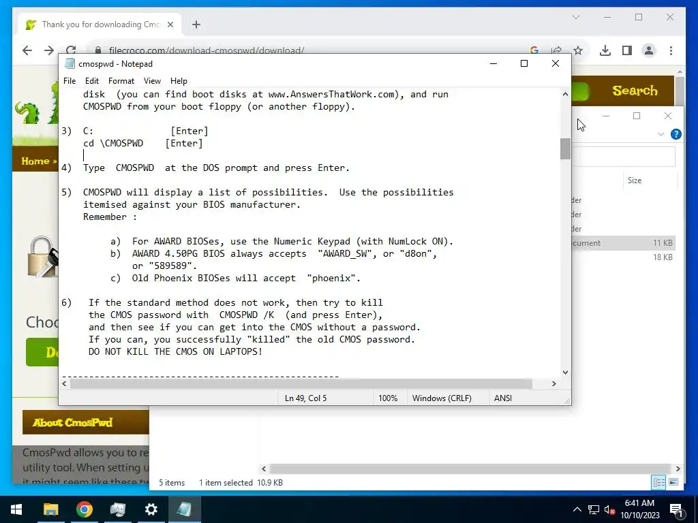Click the Size column header in Explorer

[x=635, y=180]
